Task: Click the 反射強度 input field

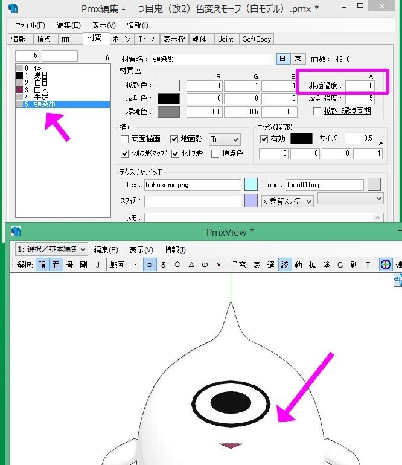Action: point(360,98)
